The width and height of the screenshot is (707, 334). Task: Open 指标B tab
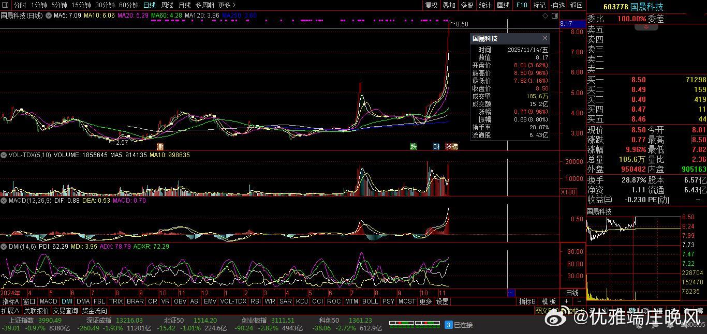tap(527, 301)
